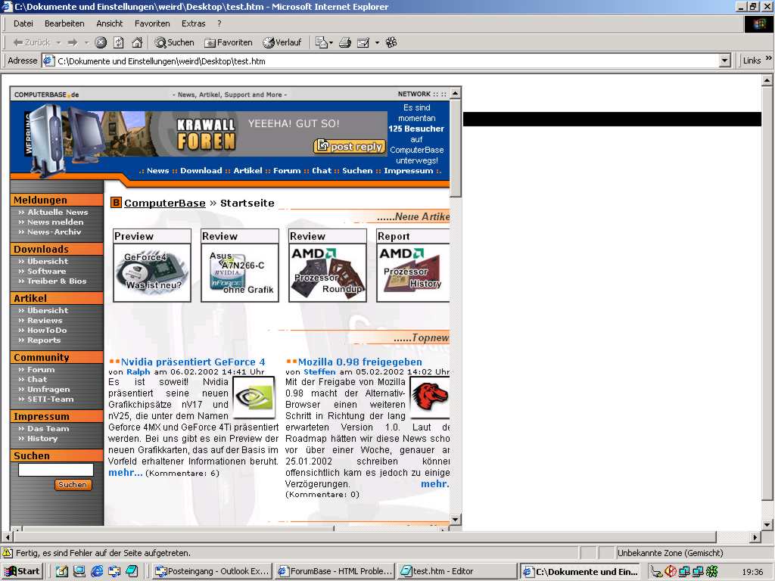Click the red circular system tray icon

[671, 572]
